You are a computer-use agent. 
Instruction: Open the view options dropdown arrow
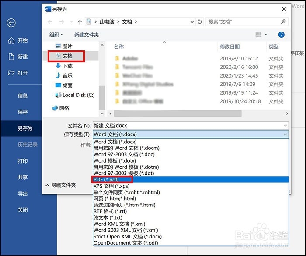pos(266,35)
